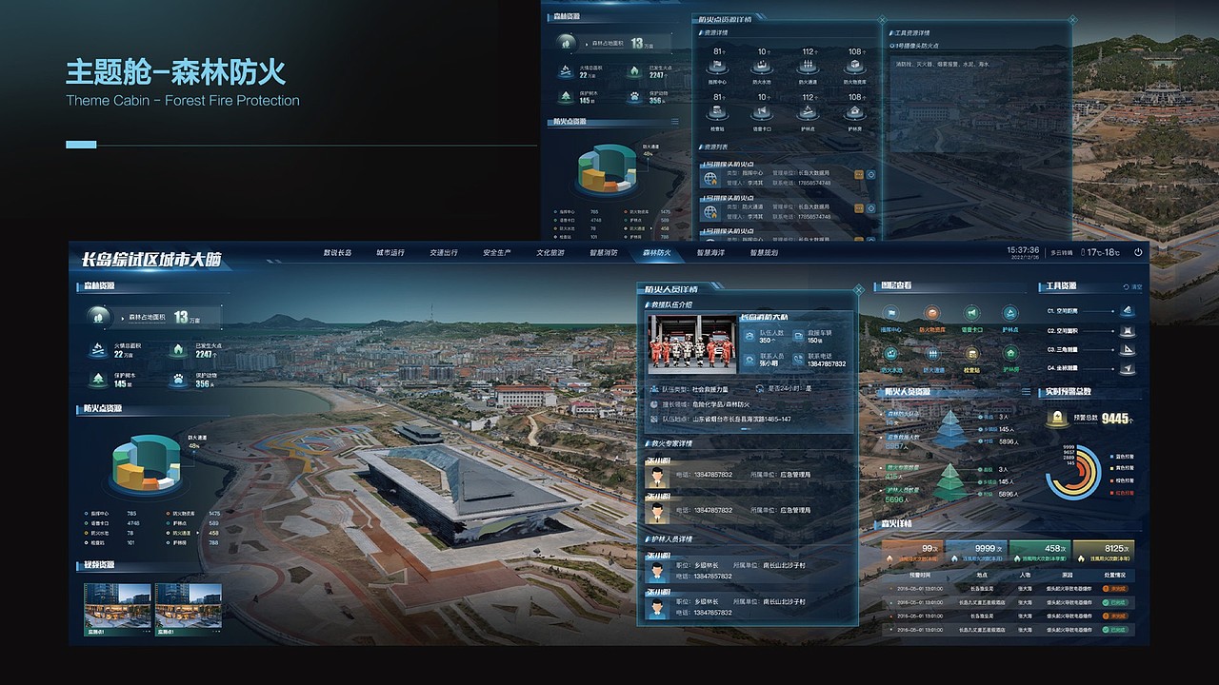
Task: Click the forest icon beside 森林占地面积, main dashboard
Action: click(98, 317)
